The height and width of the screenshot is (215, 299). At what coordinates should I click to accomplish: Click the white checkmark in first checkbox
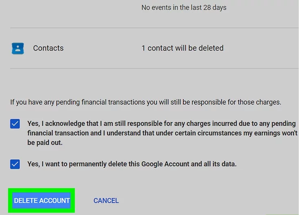click(x=15, y=124)
